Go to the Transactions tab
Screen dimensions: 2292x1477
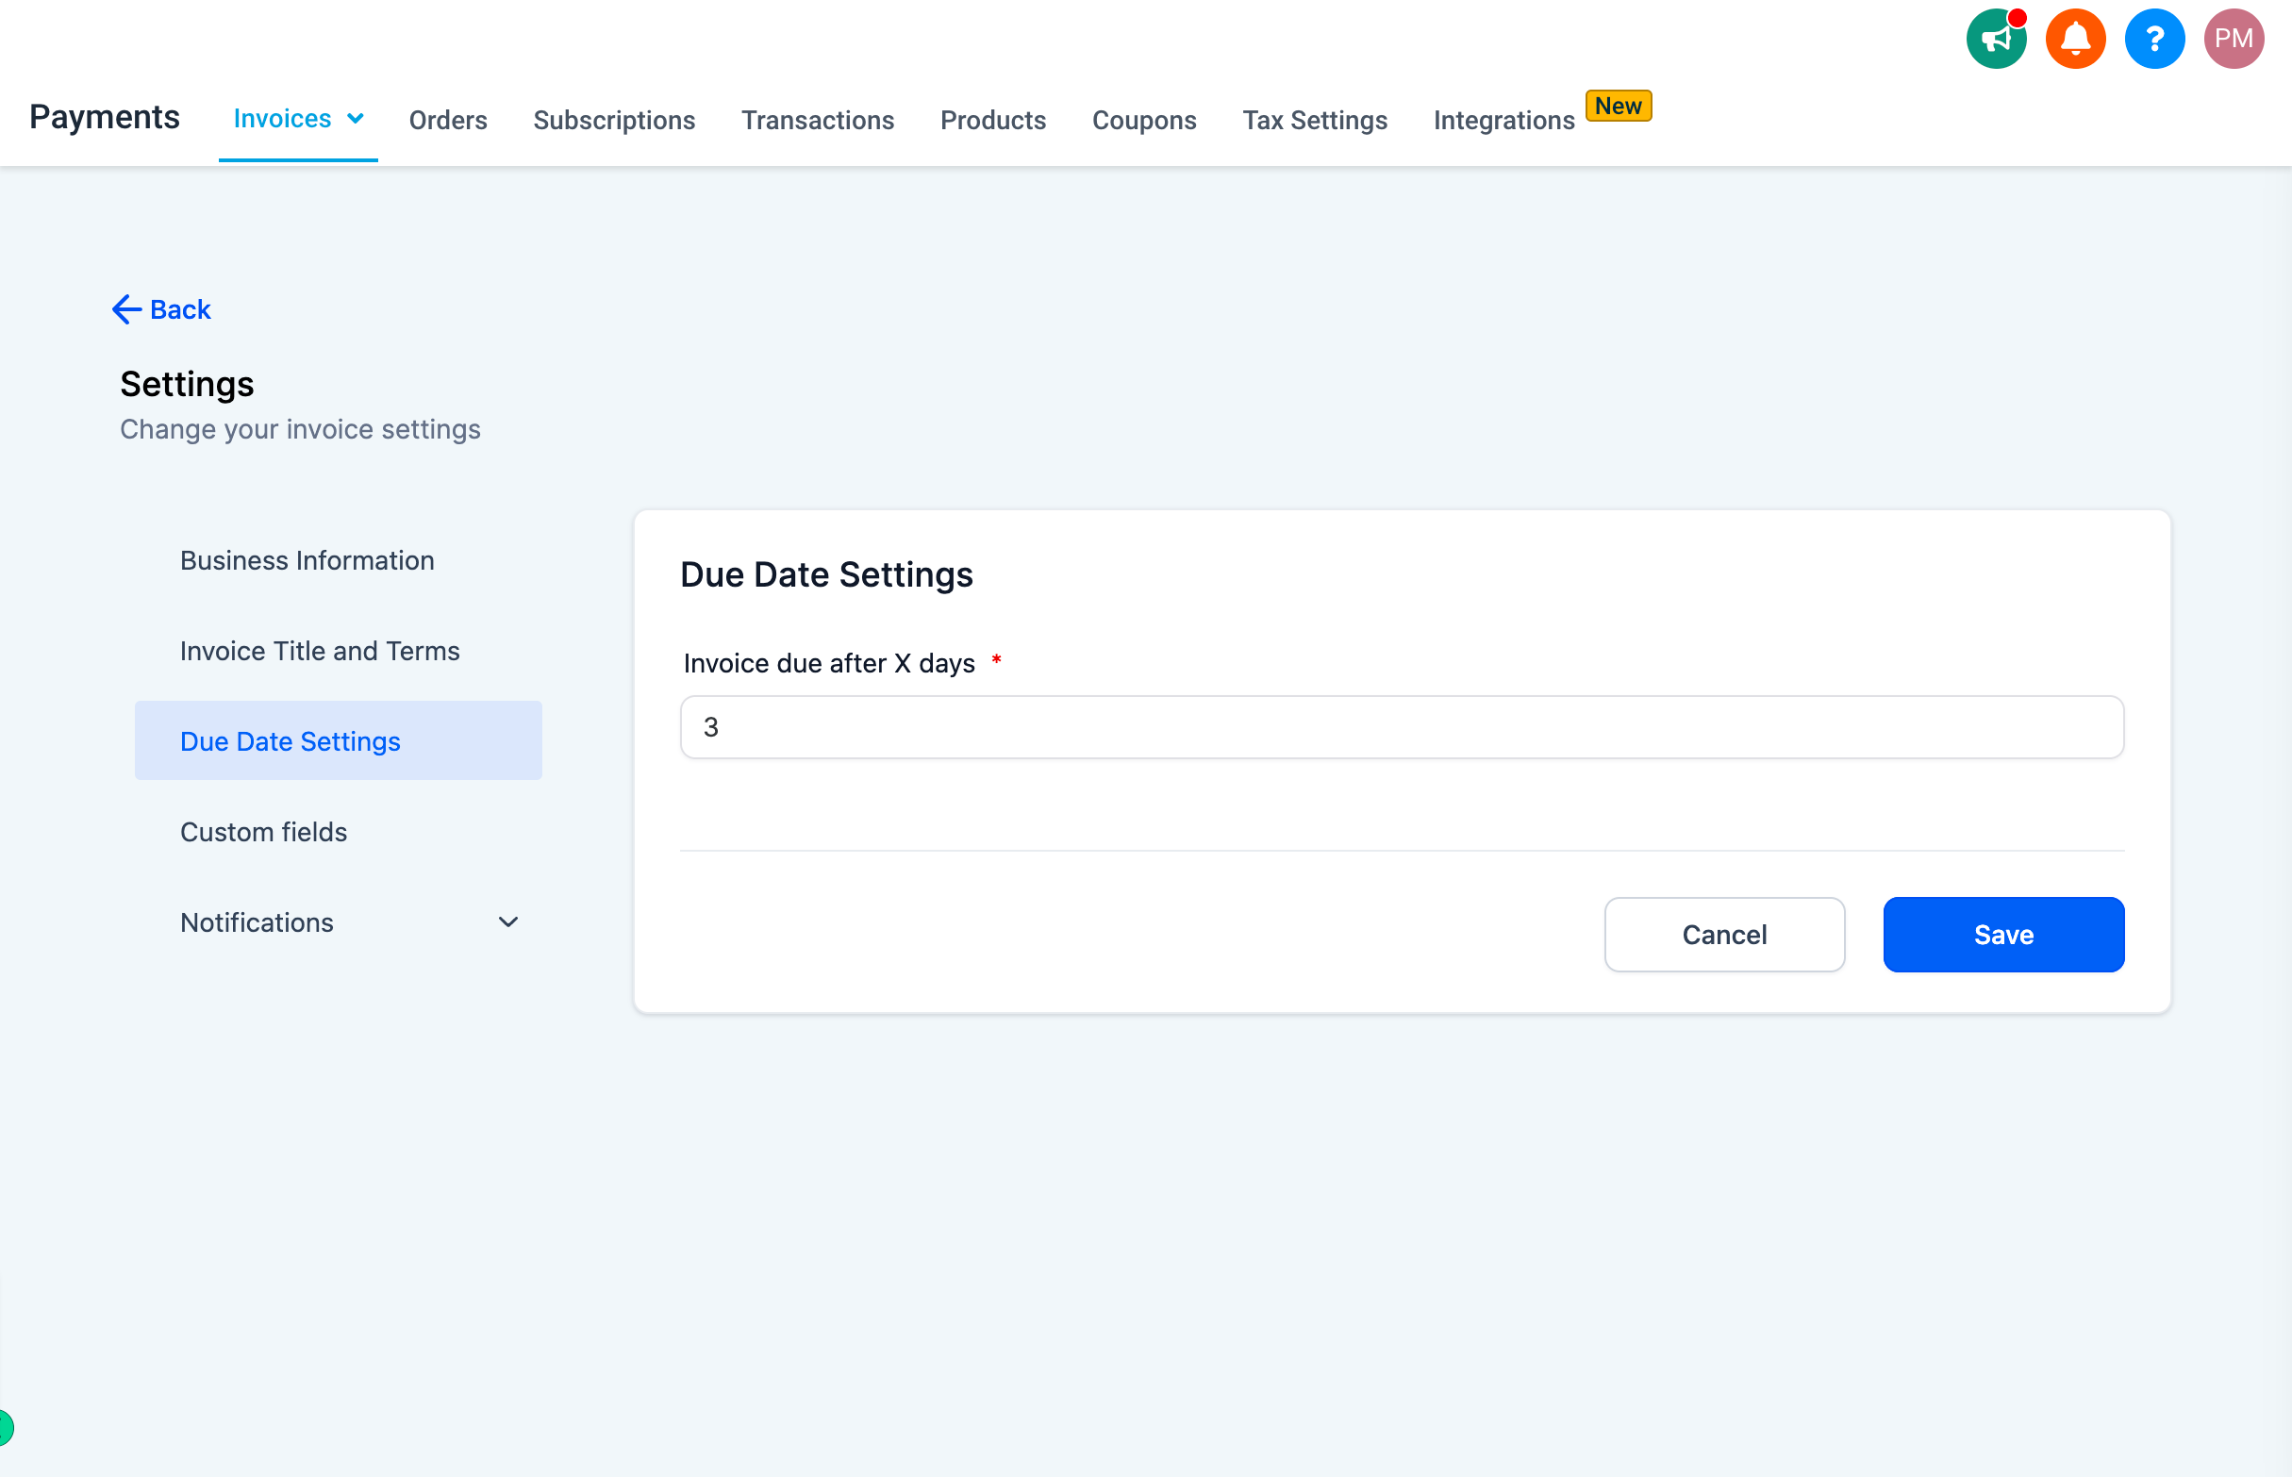[x=817, y=120]
